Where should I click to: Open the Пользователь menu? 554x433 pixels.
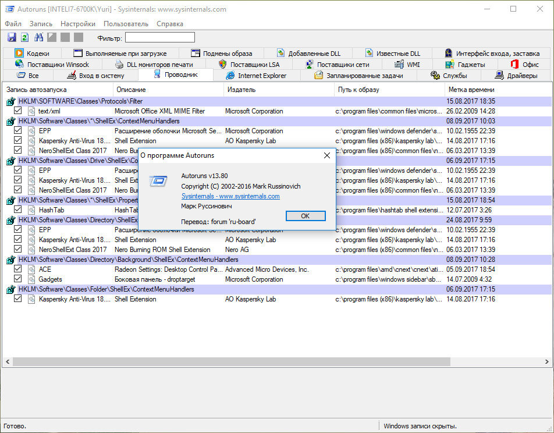(x=126, y=24)
